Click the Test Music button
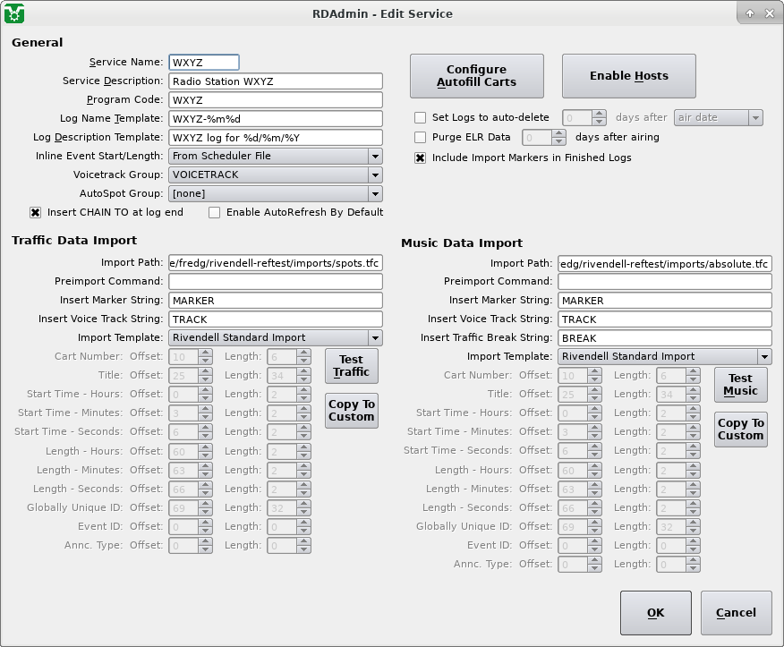784x647 pixels. (740, 385)
